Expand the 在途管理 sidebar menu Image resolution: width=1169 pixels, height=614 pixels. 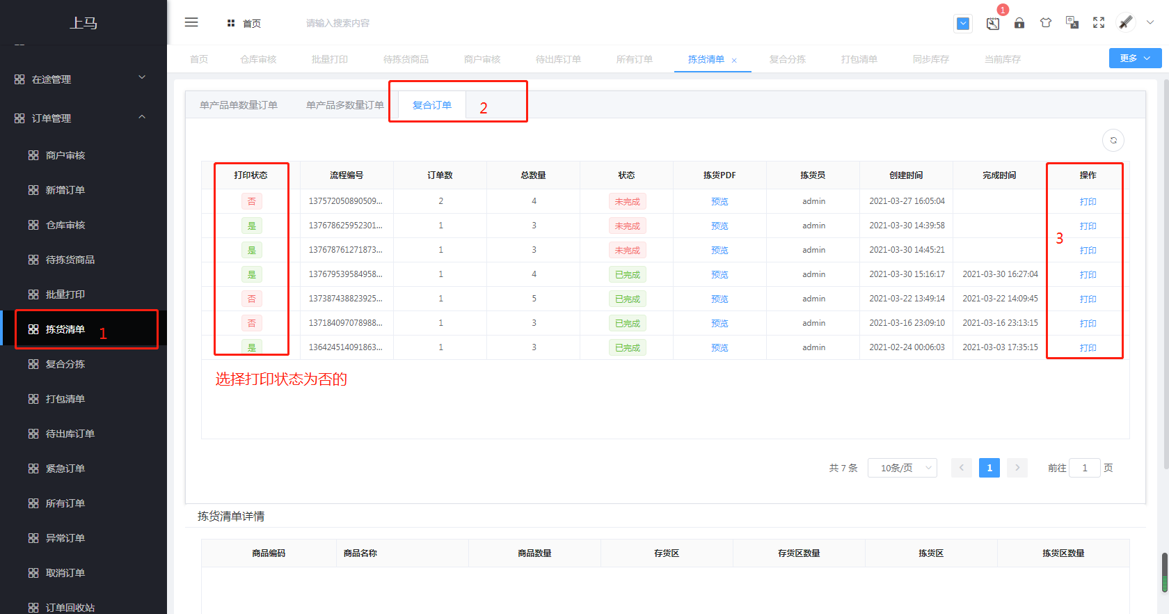point(83,79)
